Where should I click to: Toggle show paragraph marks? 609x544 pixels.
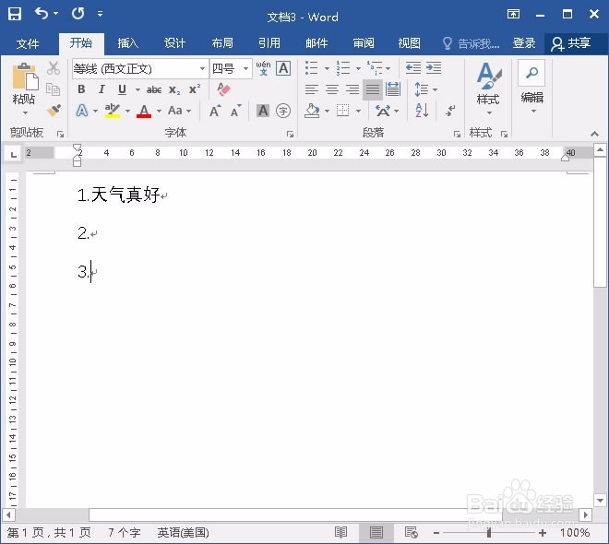450,111
